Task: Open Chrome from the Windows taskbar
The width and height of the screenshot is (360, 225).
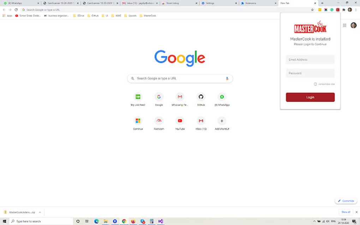Action: pyautogui.click(x=124, y=221)
